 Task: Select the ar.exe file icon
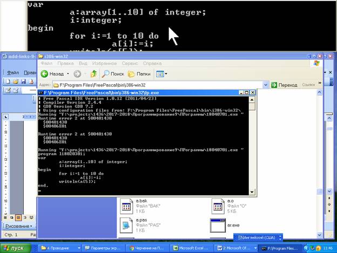click(x=218, y=225)
